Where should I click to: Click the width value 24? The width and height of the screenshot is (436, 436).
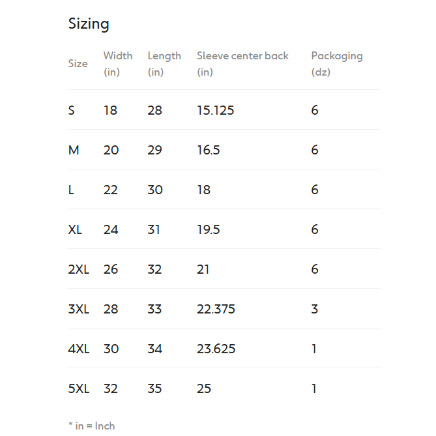(x=111, y=229)
